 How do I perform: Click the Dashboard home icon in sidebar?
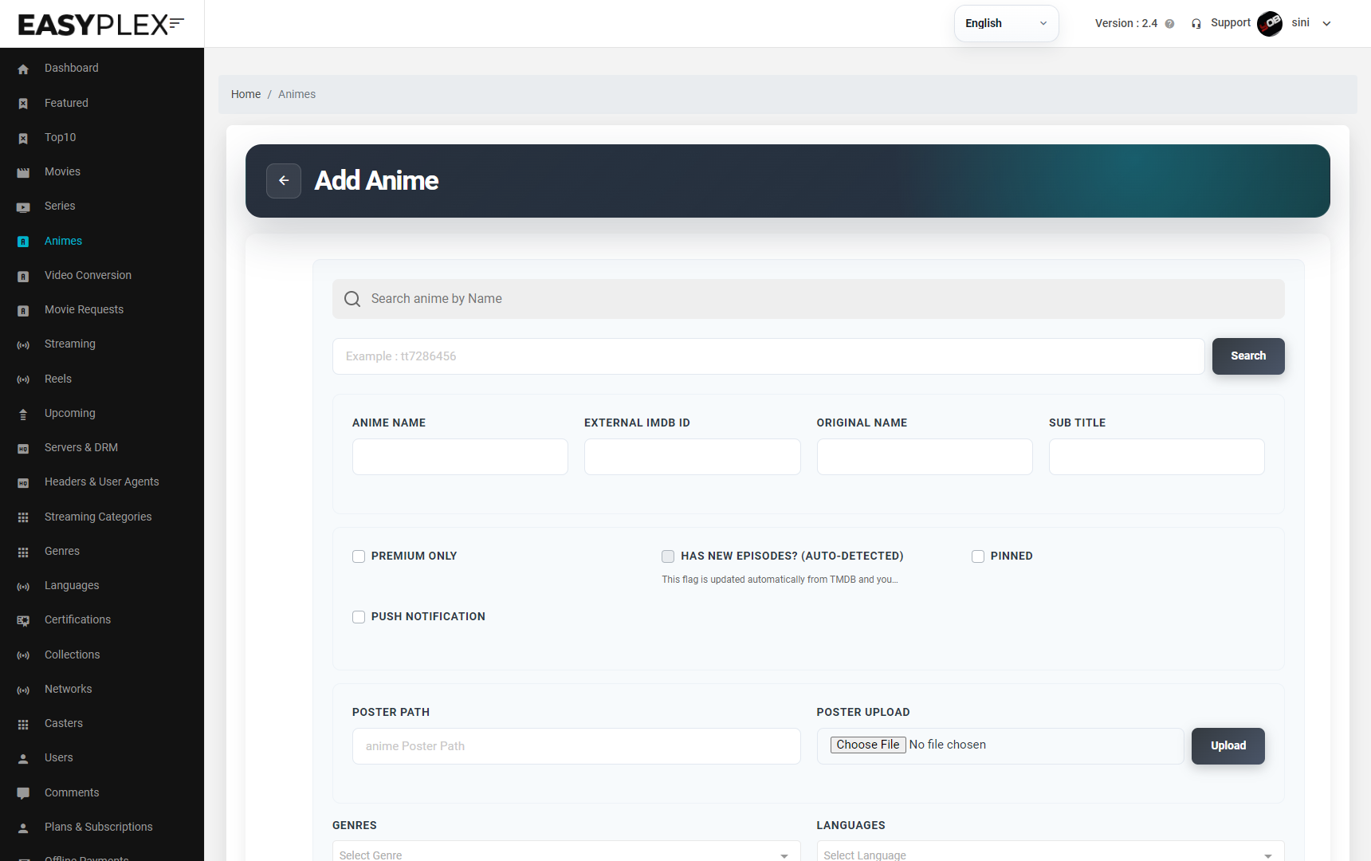pos(23,69)
